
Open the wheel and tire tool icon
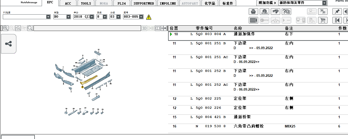pyautogui.click(x=264, y=12)
